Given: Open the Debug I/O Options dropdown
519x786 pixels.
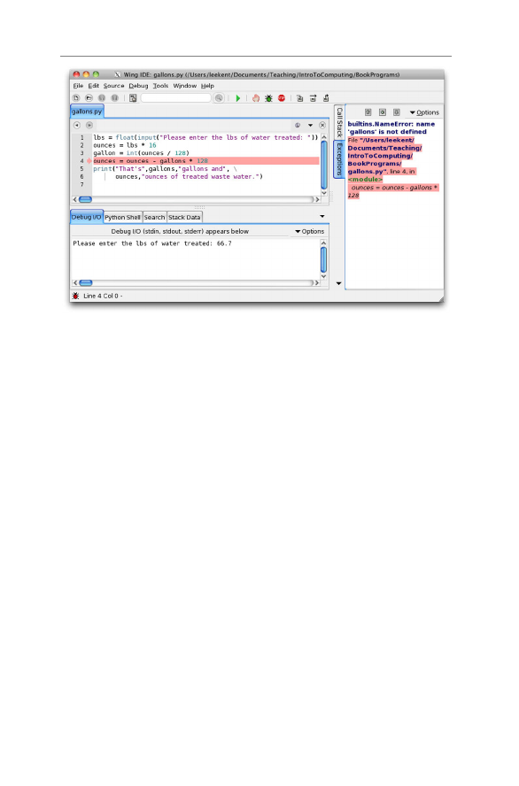Looking at the screenshot, I should tap(310, 232).
